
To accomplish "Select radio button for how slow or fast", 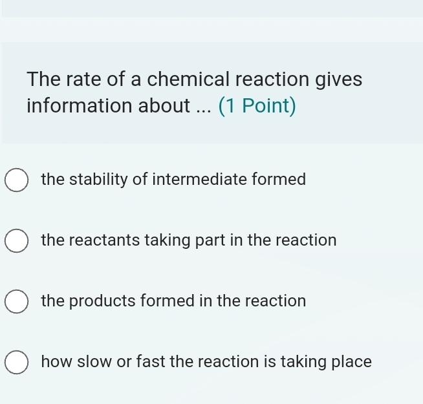I will 17,363.
